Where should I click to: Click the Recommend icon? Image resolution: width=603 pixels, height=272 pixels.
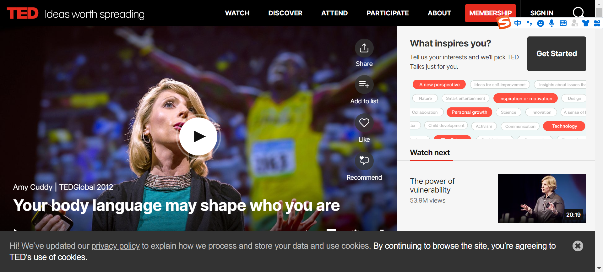pos(364,160)
